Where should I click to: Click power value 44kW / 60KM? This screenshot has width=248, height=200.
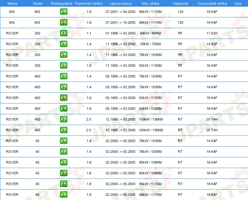coord(150,33)
